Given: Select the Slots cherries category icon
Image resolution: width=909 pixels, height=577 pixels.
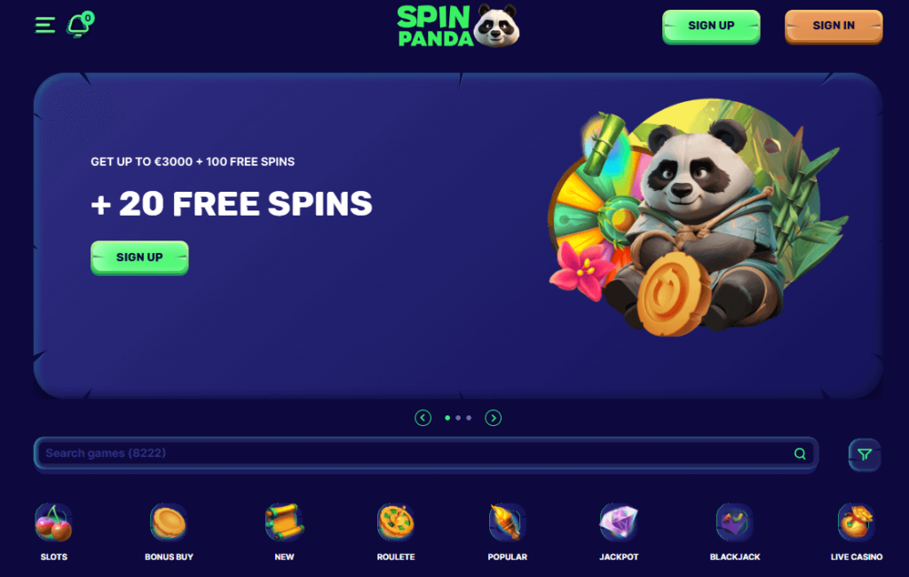Looking at the screenshot, I should tap(53, 523).
